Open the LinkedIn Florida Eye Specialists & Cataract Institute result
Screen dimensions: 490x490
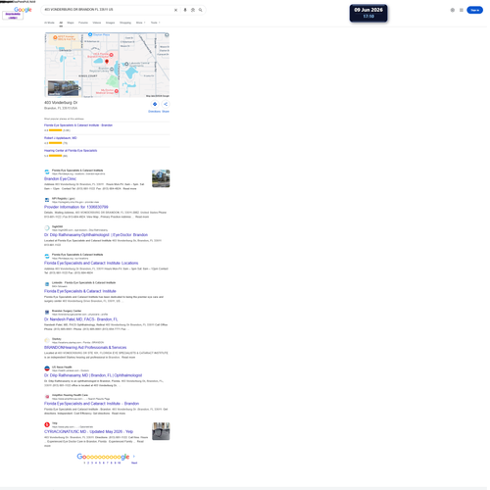(80, 291)
